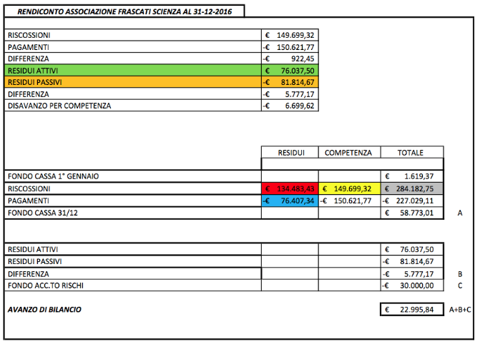Image resolution: width=480 pixels, height=344 pixels.
Task: Click the RENDICONTO ASSOCIAZIONE FRASCATI SCIENZA title cell
Action: [x=123, y=11]
